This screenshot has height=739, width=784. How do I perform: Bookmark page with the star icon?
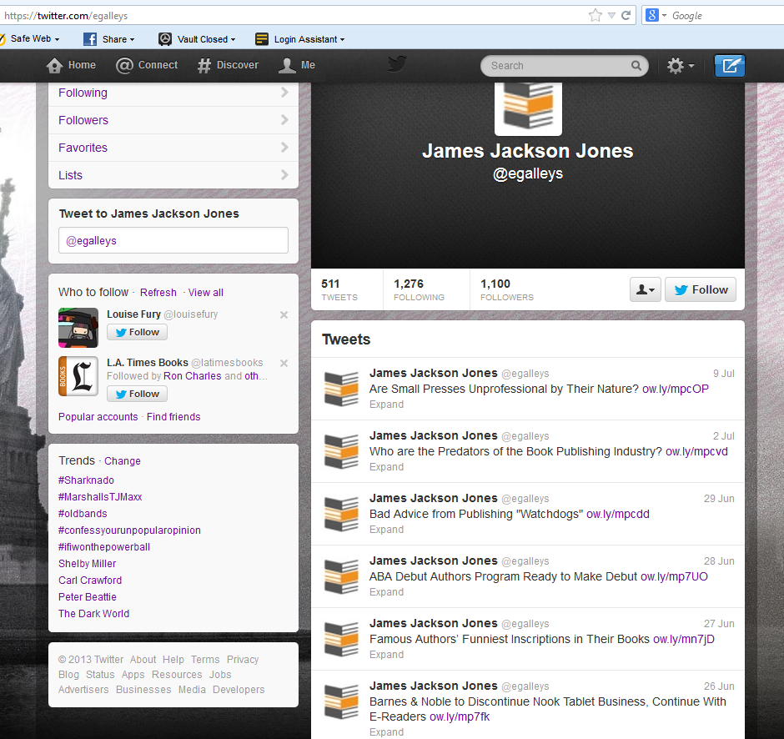tap(595, 15)
